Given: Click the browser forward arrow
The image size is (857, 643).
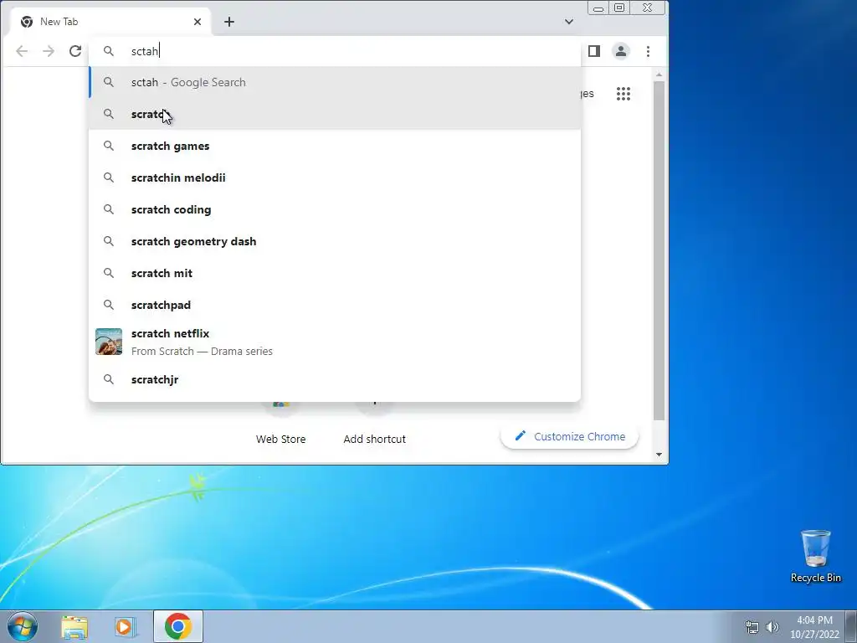Looking at the screenshot, I should tap(49, 51).
